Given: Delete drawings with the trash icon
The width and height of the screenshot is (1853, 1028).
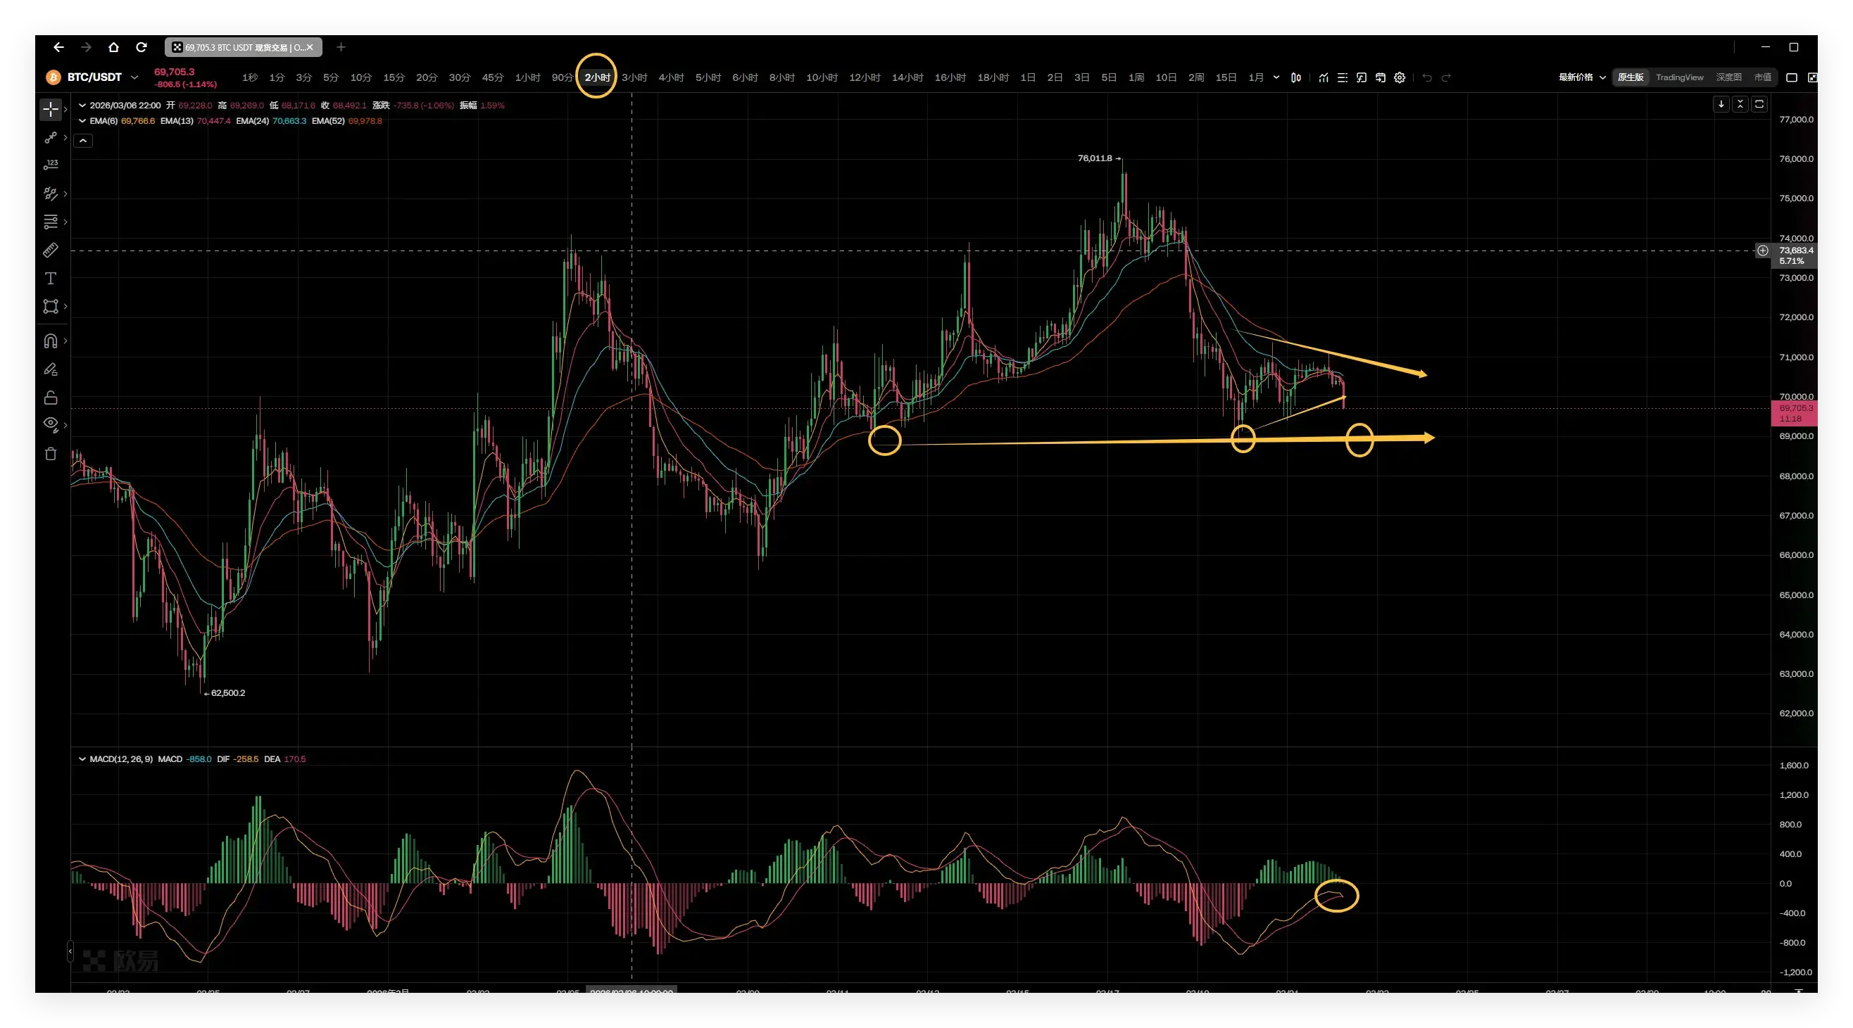Looking at the screenshot, I should (x=51, y=454).
